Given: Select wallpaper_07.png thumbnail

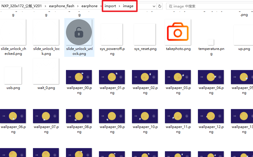Looking at the screenshot, I should [46, 116].
